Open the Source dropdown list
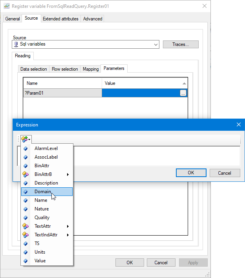Screen dimensions: 245x278 pos(156,44)
